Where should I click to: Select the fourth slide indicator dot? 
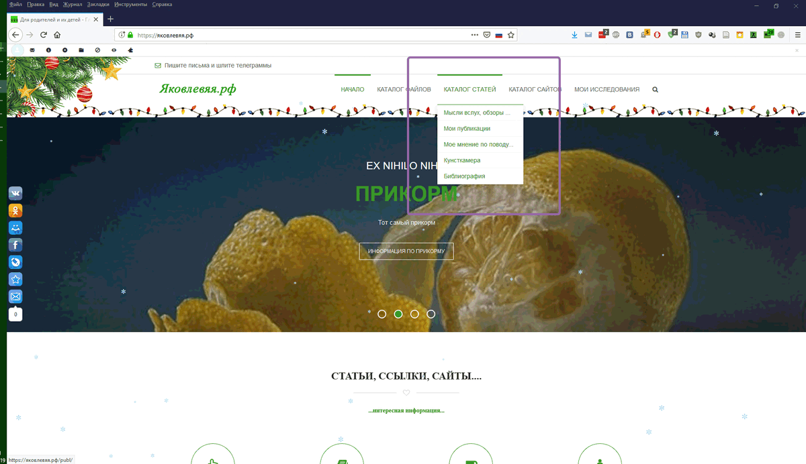(x=431, y=314)
